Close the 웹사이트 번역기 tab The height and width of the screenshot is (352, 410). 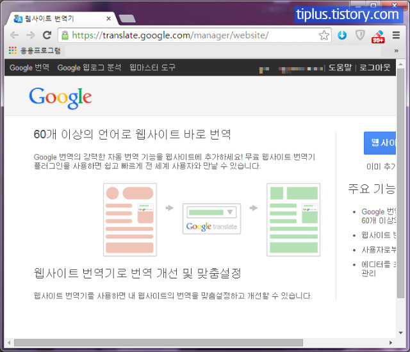(109, 19)
